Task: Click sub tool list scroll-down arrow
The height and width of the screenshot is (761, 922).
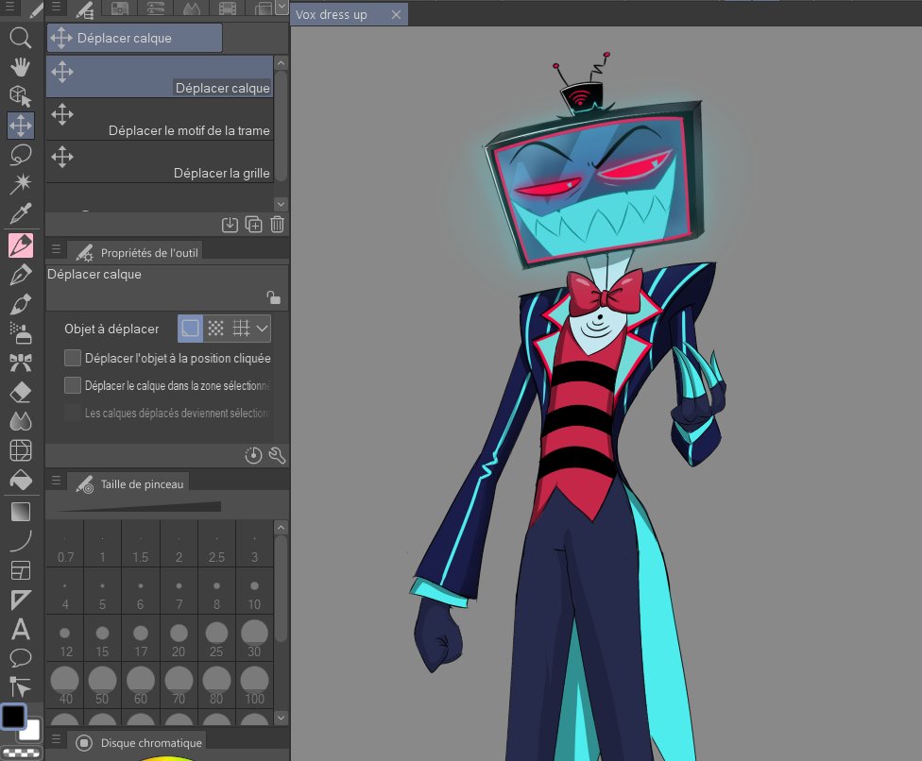Action: (282, 204)
